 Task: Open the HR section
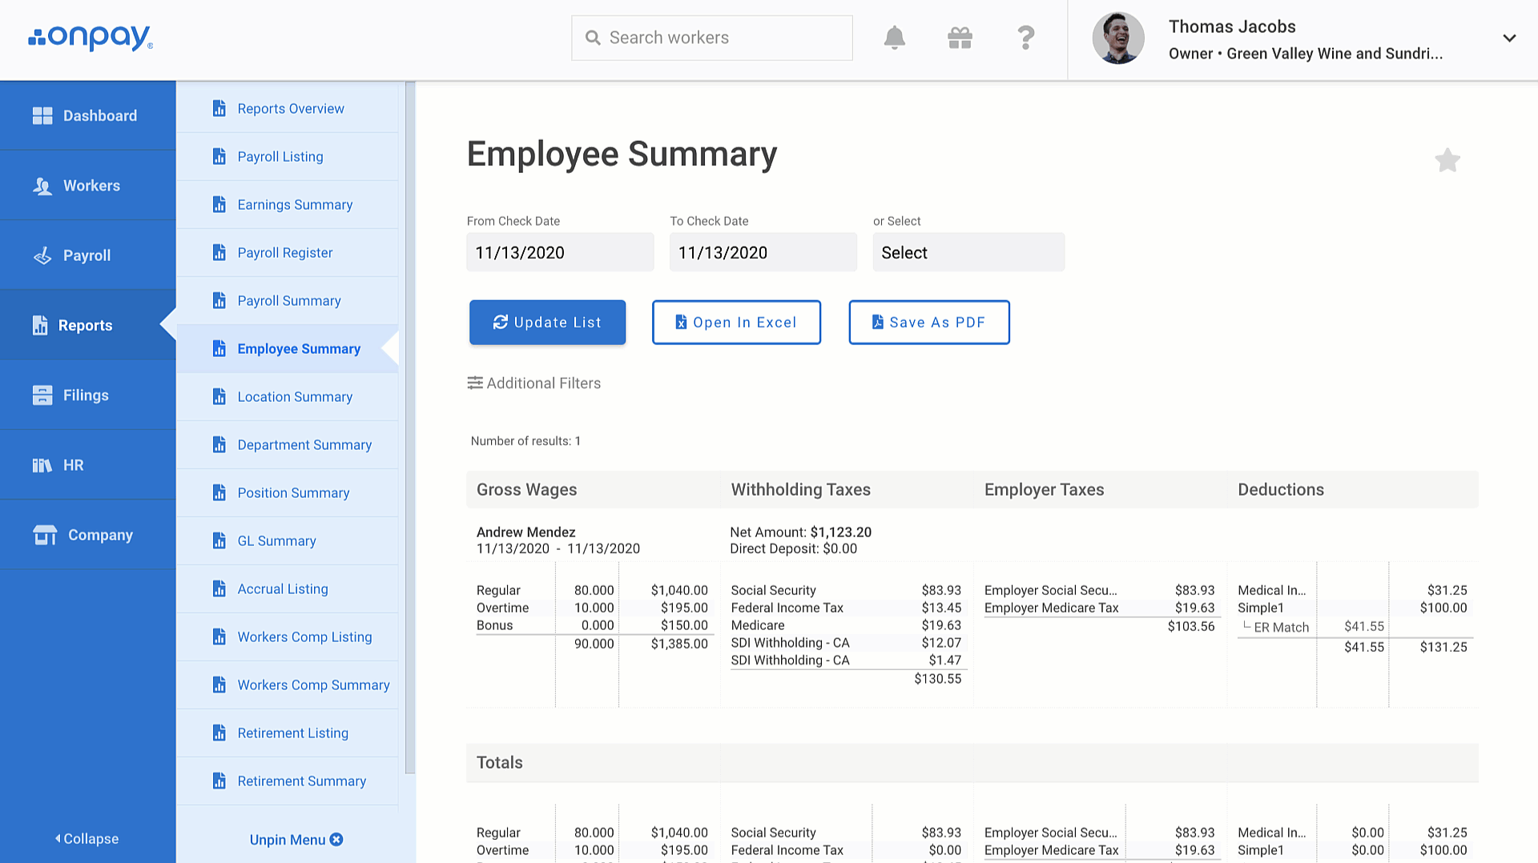(88, 464)
